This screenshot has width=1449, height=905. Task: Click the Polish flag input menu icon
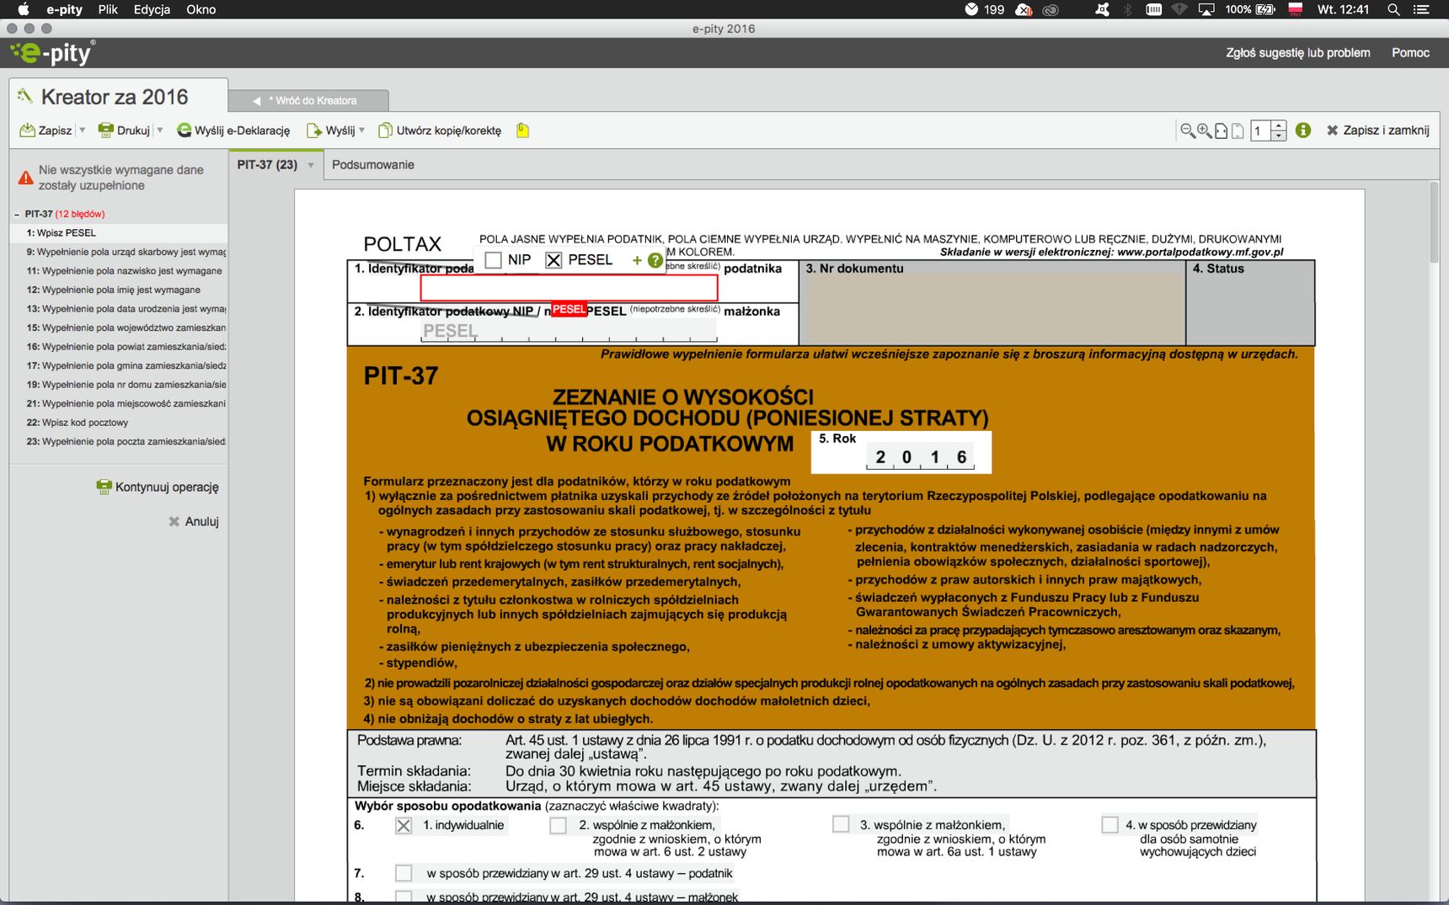(x=1296, y=9)
